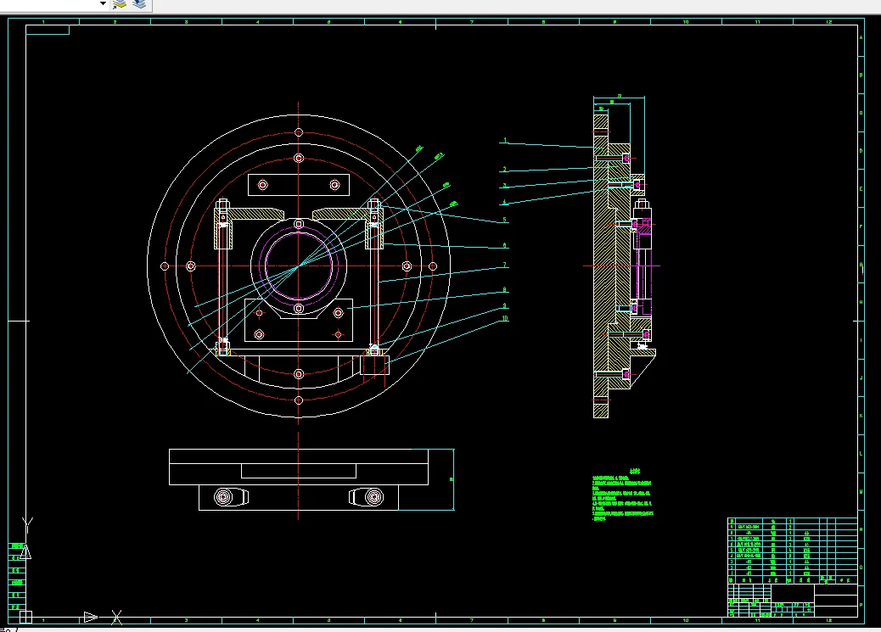Click the UCS origin icon in the drawing corner
This screenshot has width=881, height=632.
pos(25,617)
